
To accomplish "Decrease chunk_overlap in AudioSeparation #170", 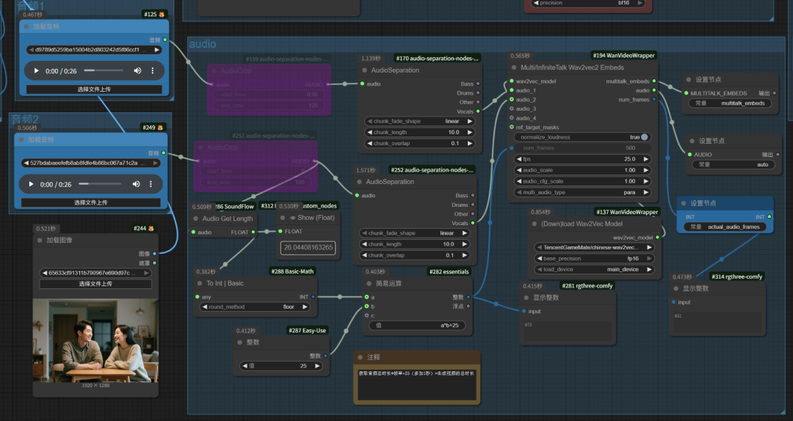I will [x=369, y=144].
